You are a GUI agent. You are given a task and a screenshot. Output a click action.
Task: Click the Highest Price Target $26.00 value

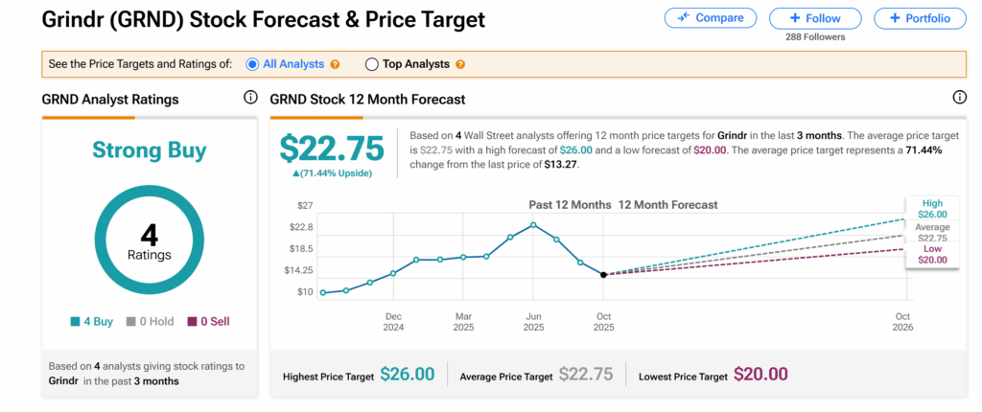[x=407, y=375]
